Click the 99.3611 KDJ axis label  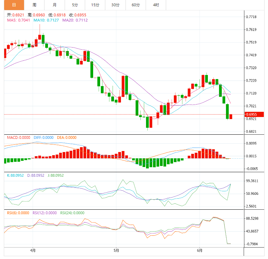pyautogui.click(x=252, y=181)
